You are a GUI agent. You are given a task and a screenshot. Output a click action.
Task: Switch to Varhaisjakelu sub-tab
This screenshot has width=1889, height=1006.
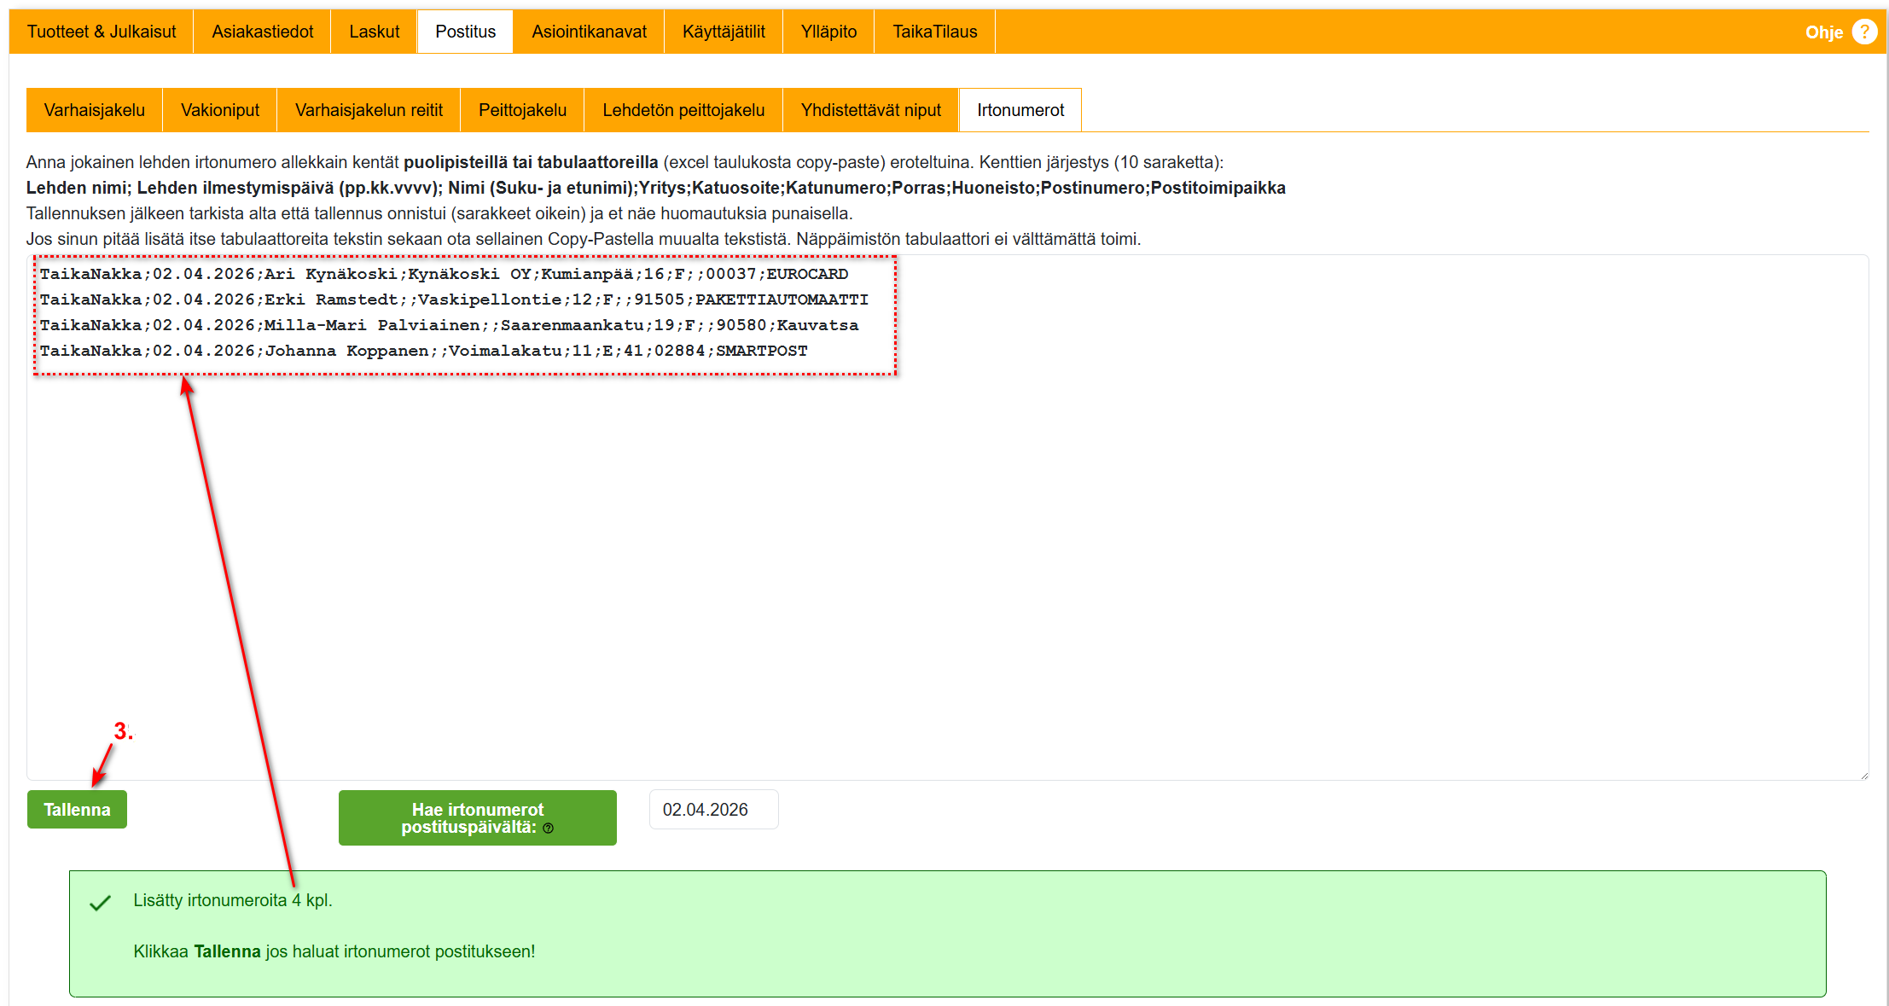tap(95, 110)
